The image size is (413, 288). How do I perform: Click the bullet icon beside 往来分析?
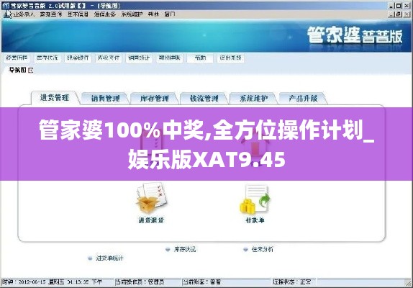[245, 249]
